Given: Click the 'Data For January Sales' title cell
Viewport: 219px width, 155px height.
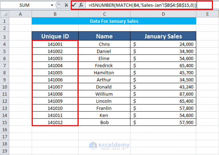Looking at the screenshot, I should (114, 21).
